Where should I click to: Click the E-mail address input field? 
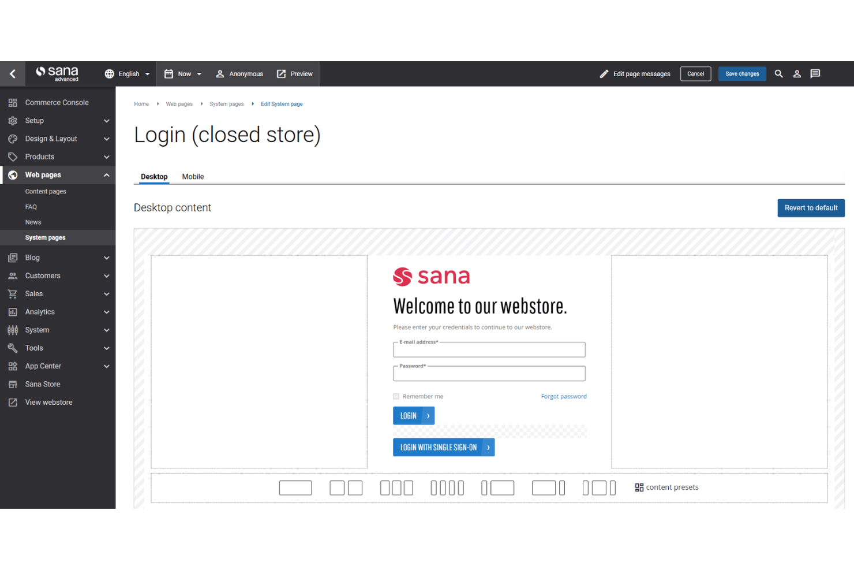(489, 349)
